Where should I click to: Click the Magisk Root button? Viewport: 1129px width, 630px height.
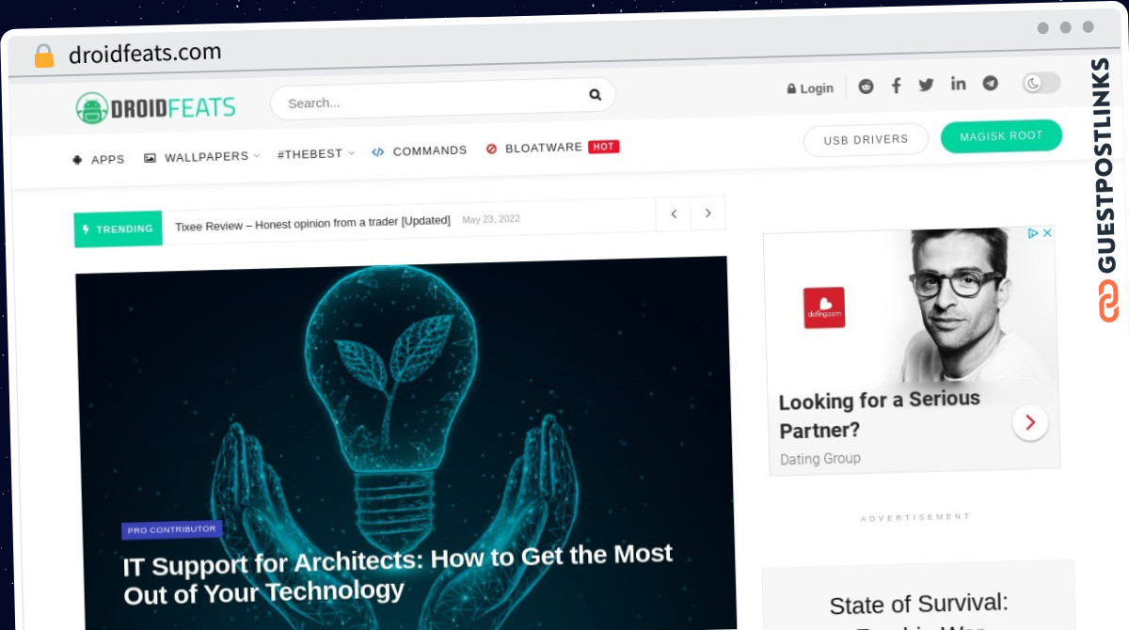(x=1001, y=136)
